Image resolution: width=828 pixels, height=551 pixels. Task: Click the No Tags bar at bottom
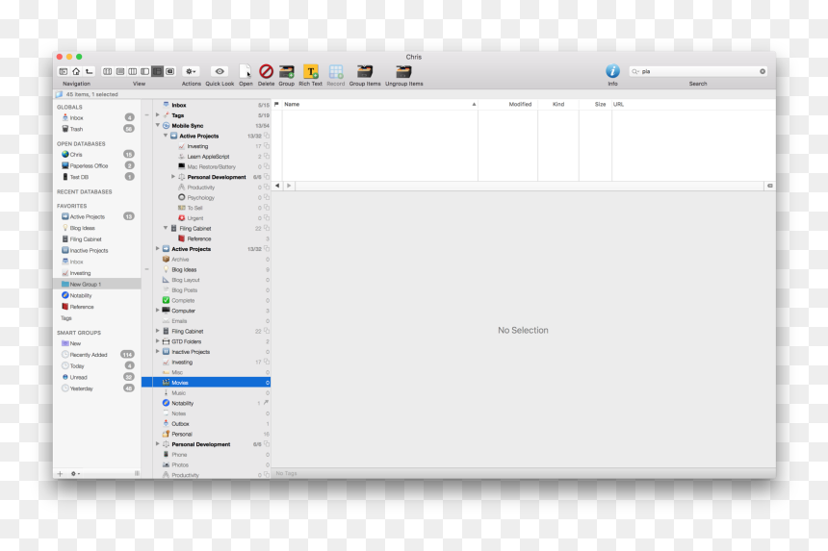click(x=524, y=473)
